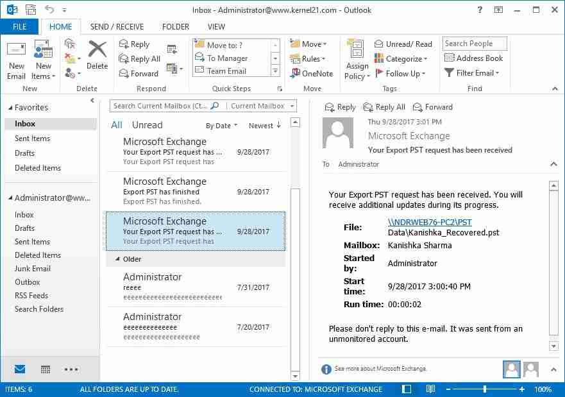
Task: Switch to Reading view in status bar
Action: coord(430,389)
